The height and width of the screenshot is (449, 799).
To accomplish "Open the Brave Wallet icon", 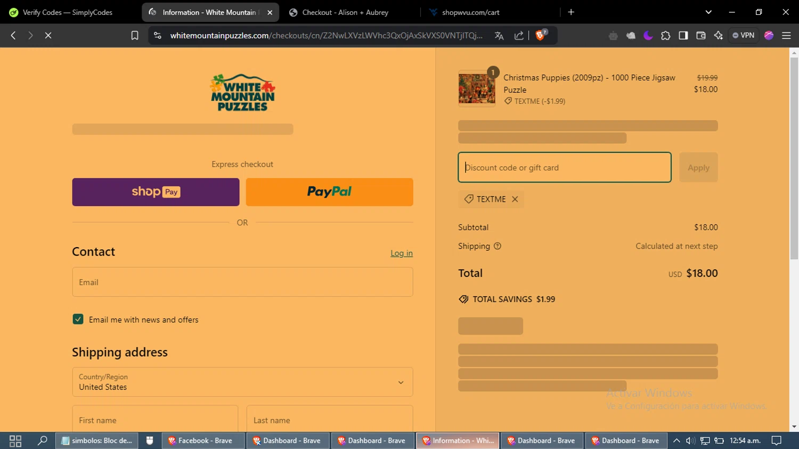I will [701, 35].
